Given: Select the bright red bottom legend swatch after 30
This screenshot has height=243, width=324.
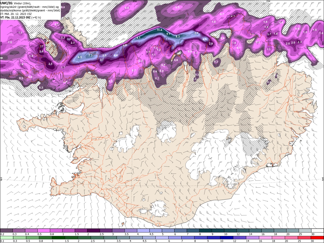Looking at the screenshot, I should pyautogui.click(x=317, y=238).
